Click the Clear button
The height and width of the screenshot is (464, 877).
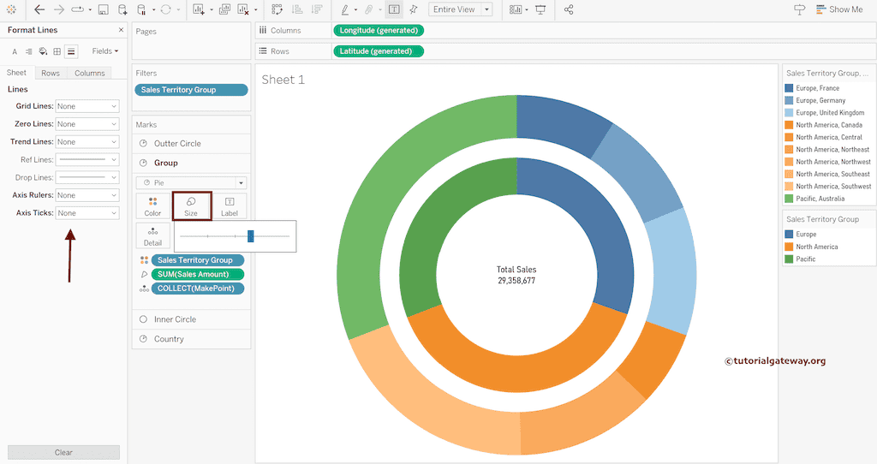coord(63,452)
